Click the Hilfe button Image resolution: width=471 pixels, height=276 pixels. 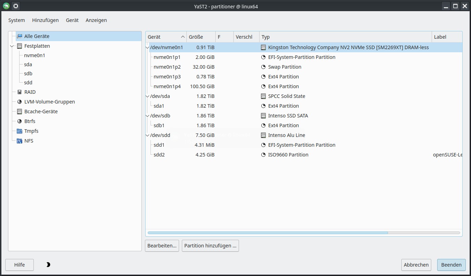pos(20,265)
